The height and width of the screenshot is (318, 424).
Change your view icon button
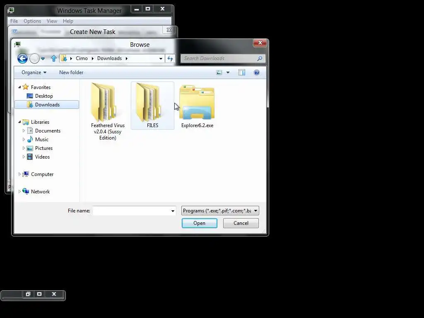pyautogui.click(x=219, y=72)
